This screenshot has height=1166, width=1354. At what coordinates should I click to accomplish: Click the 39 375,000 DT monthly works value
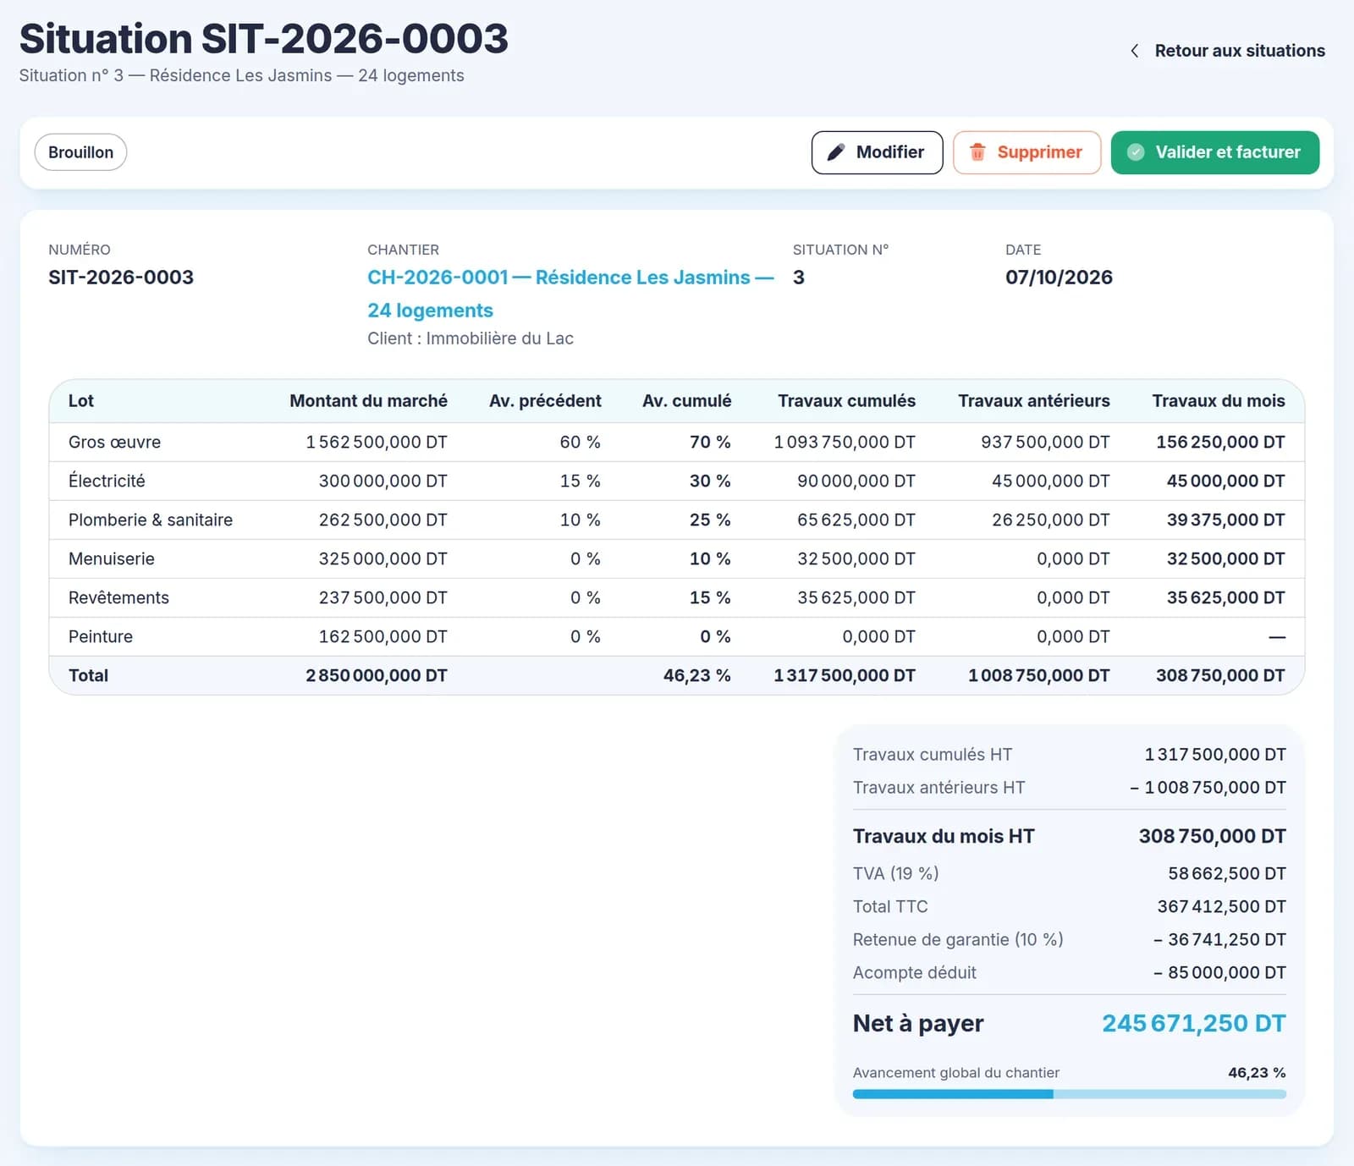tap(1225, 520)
